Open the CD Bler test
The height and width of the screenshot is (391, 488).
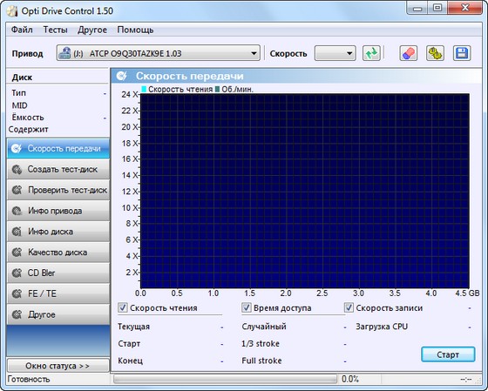coord(58,273)
